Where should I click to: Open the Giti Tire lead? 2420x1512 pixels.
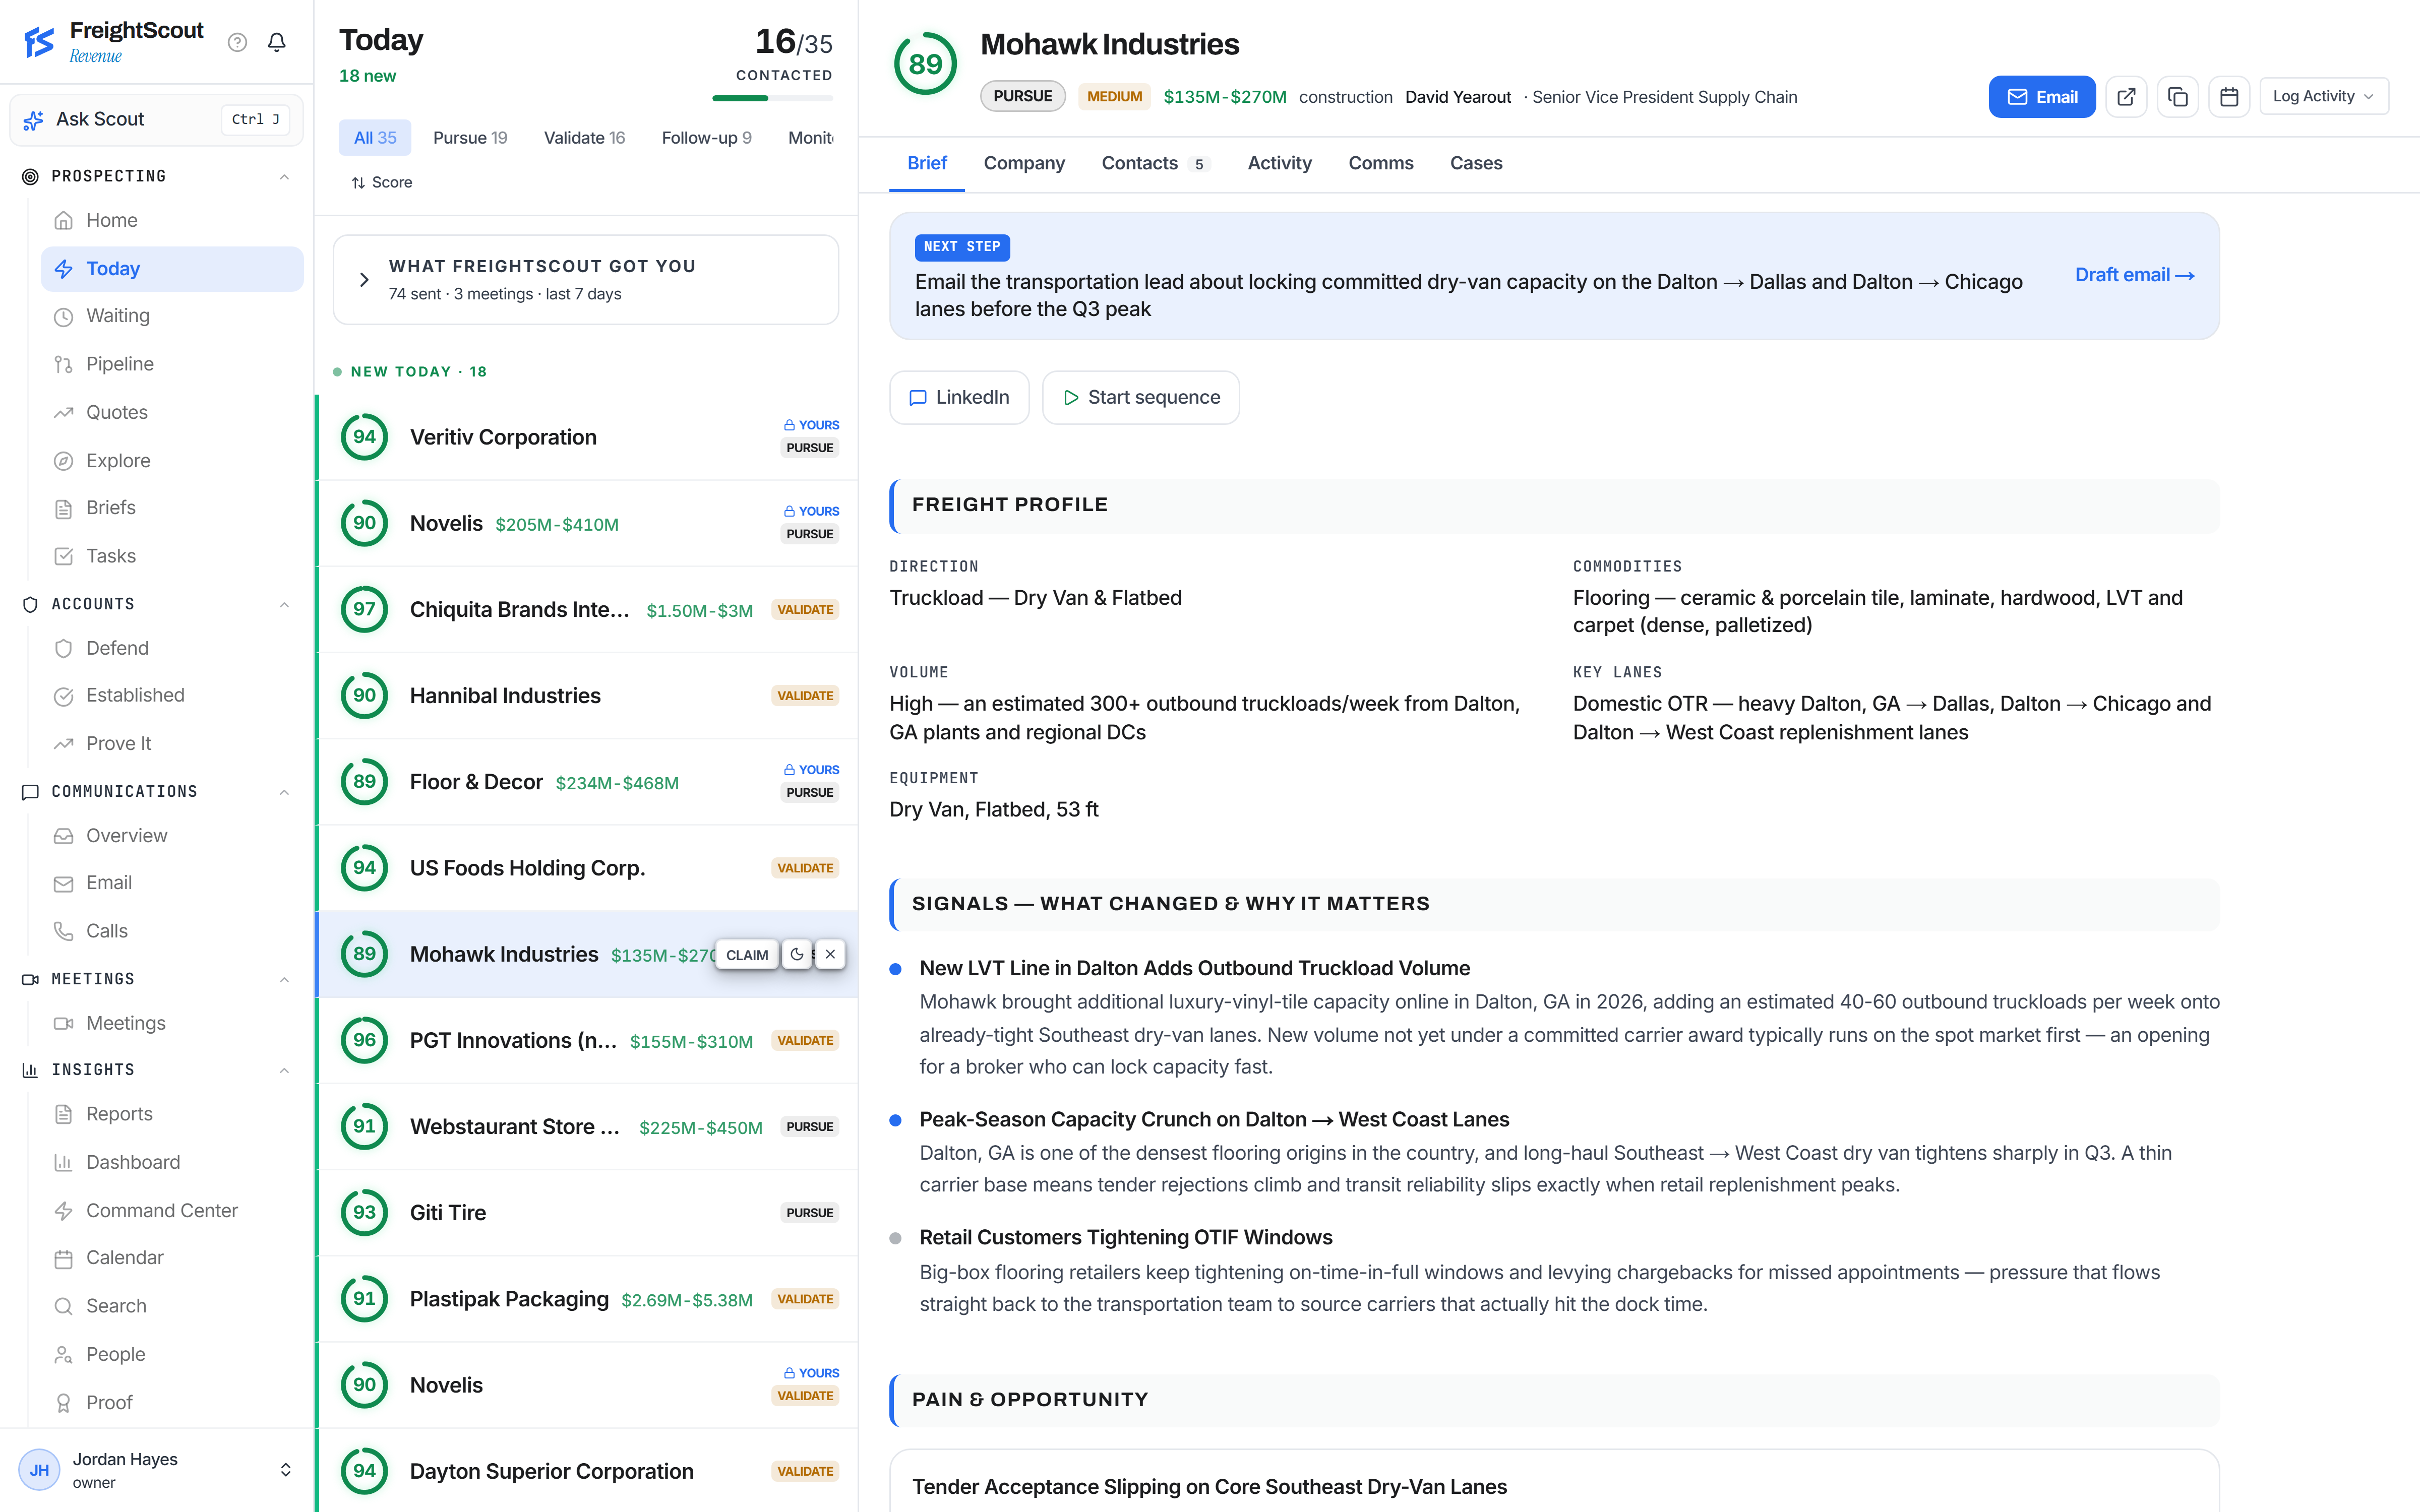pyautogui.click(x=587, y=1213)
